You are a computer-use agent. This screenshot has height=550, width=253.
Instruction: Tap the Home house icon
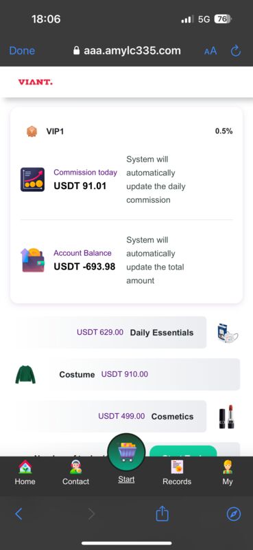(x=25, y=467)
